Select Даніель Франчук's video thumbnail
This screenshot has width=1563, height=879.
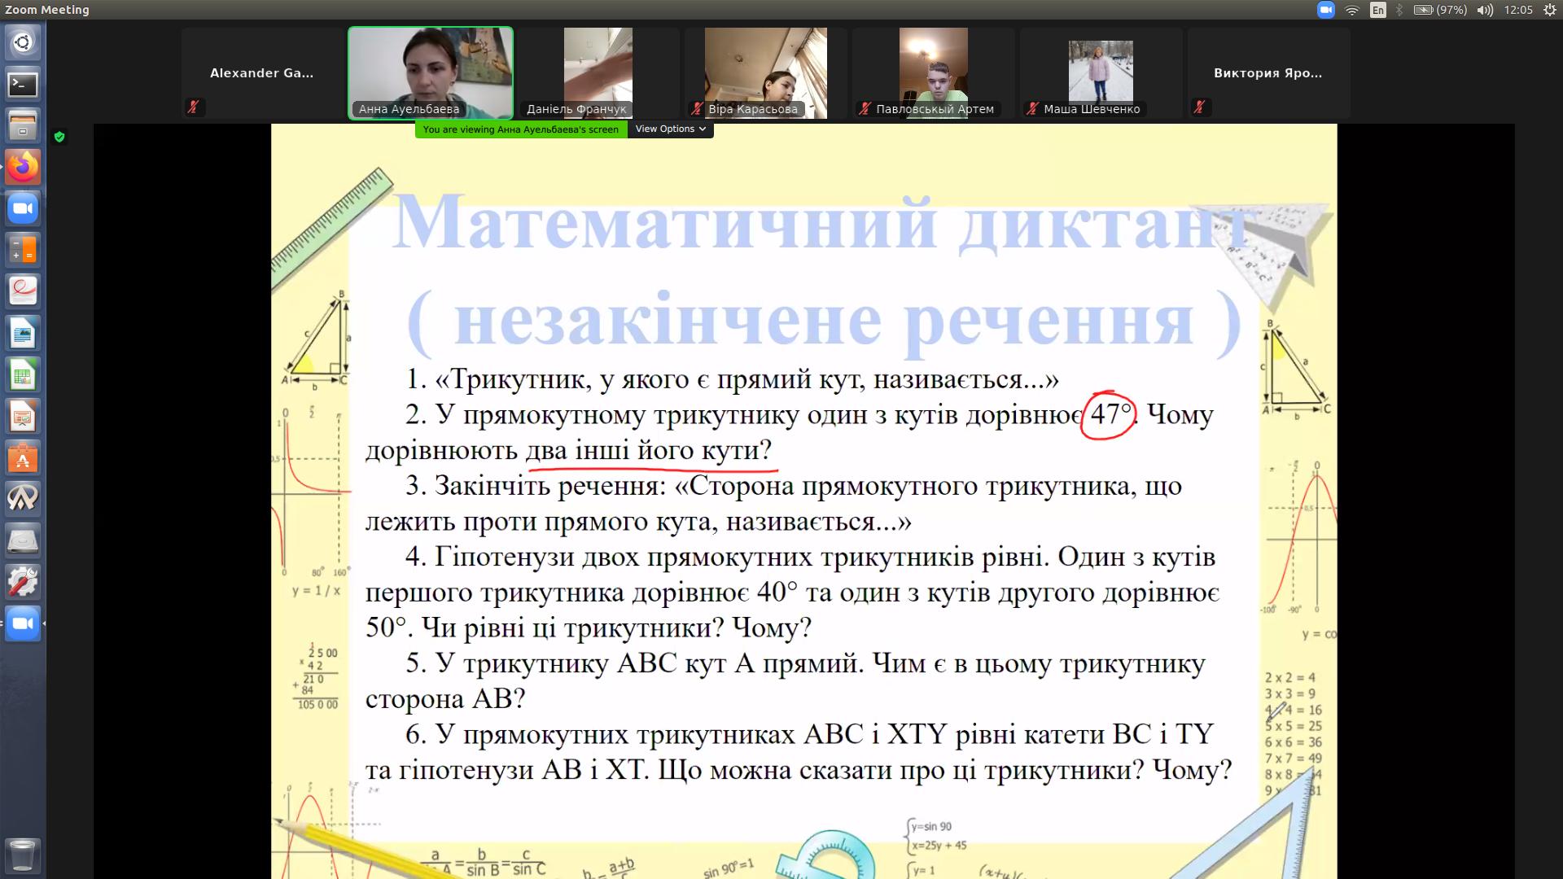click(x=598, y=72)
